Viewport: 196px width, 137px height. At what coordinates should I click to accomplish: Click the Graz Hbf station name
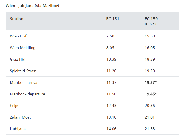[x=18, y=59]
